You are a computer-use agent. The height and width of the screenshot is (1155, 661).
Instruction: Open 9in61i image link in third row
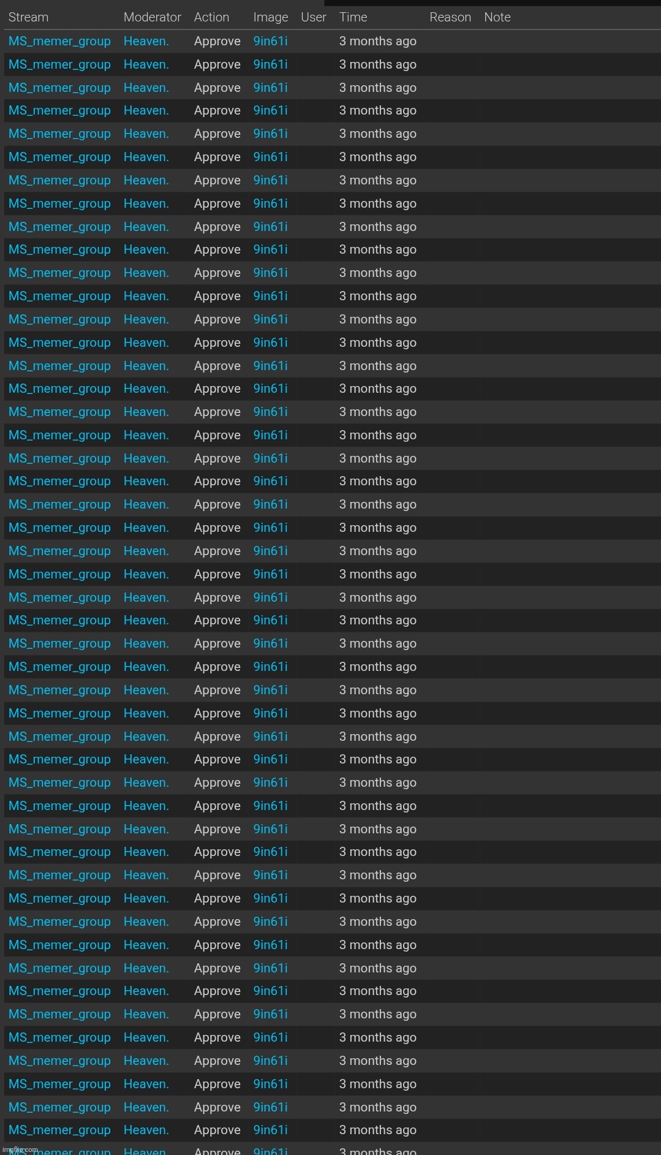[x=270, y=88]
